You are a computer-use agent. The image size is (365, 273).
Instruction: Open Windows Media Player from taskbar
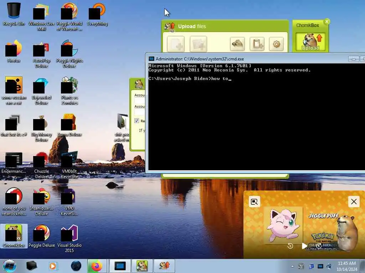click(x=53, y=266)
